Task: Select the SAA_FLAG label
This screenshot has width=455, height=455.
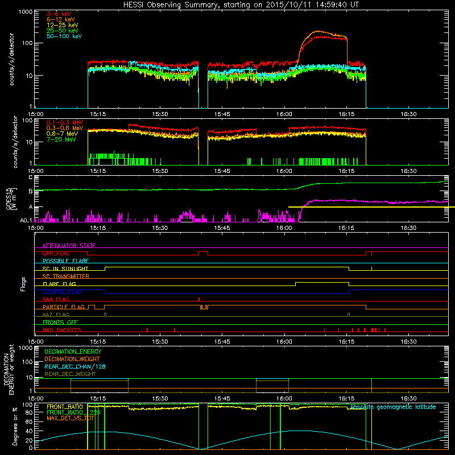Action: pyautogui.click(x=56, y=299)
